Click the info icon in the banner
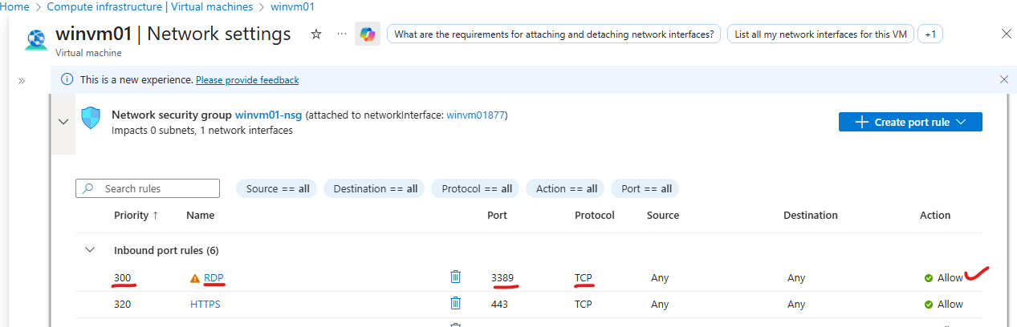The height and width of the screenshot is (327, 1017). coord(67,79)
